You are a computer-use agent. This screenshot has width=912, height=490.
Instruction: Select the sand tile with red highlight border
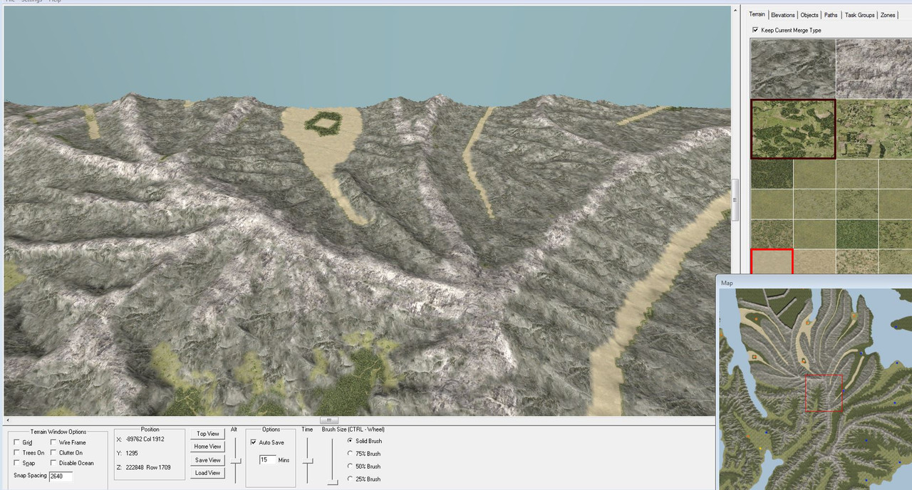(x=772, y=261)
